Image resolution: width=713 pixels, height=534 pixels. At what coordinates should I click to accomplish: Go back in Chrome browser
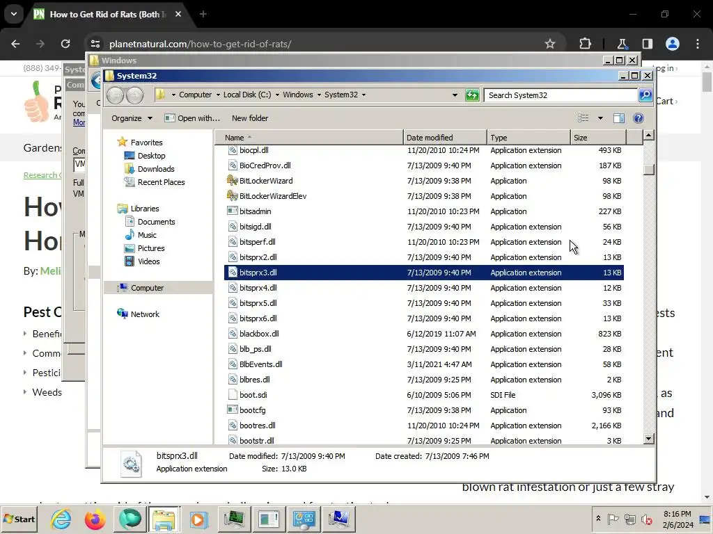pos(15,44)
